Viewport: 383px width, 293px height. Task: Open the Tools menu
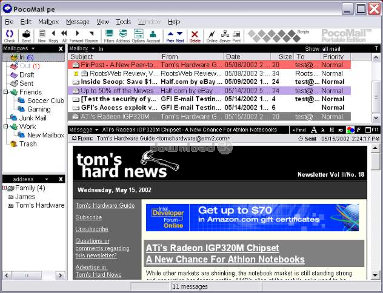(123, 22)
